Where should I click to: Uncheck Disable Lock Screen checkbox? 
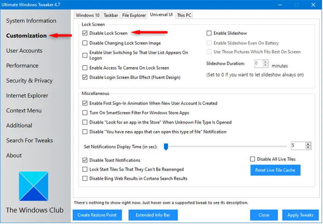point(85,33)
